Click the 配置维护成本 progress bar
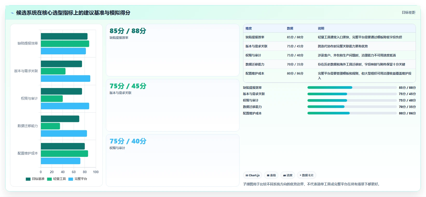This screenshot has width=426, height=197. coord(352,113)
